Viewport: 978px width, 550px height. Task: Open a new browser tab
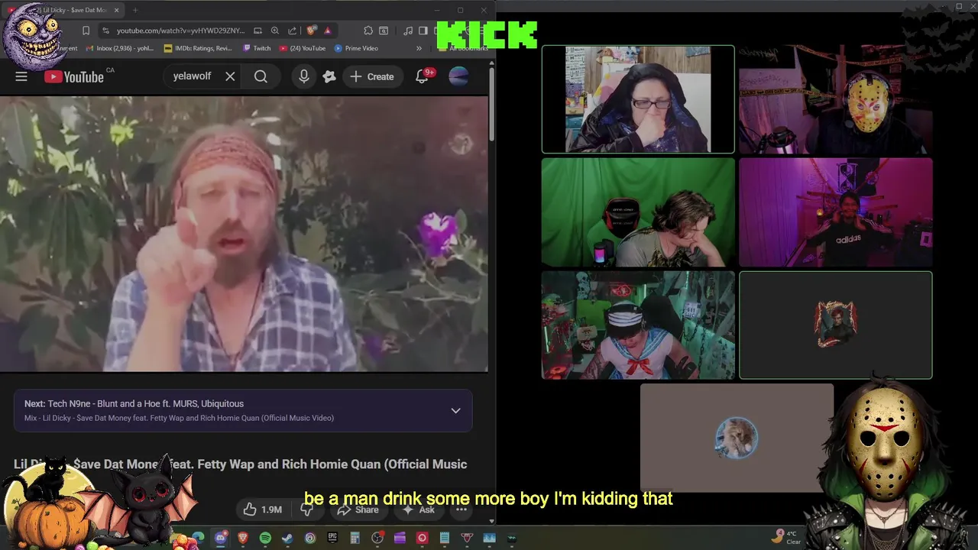[x=135, y=10]
